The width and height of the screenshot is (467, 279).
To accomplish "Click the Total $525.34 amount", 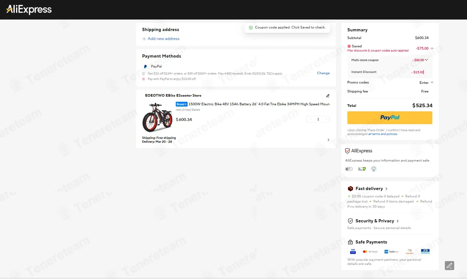I will tap(422, 106).
